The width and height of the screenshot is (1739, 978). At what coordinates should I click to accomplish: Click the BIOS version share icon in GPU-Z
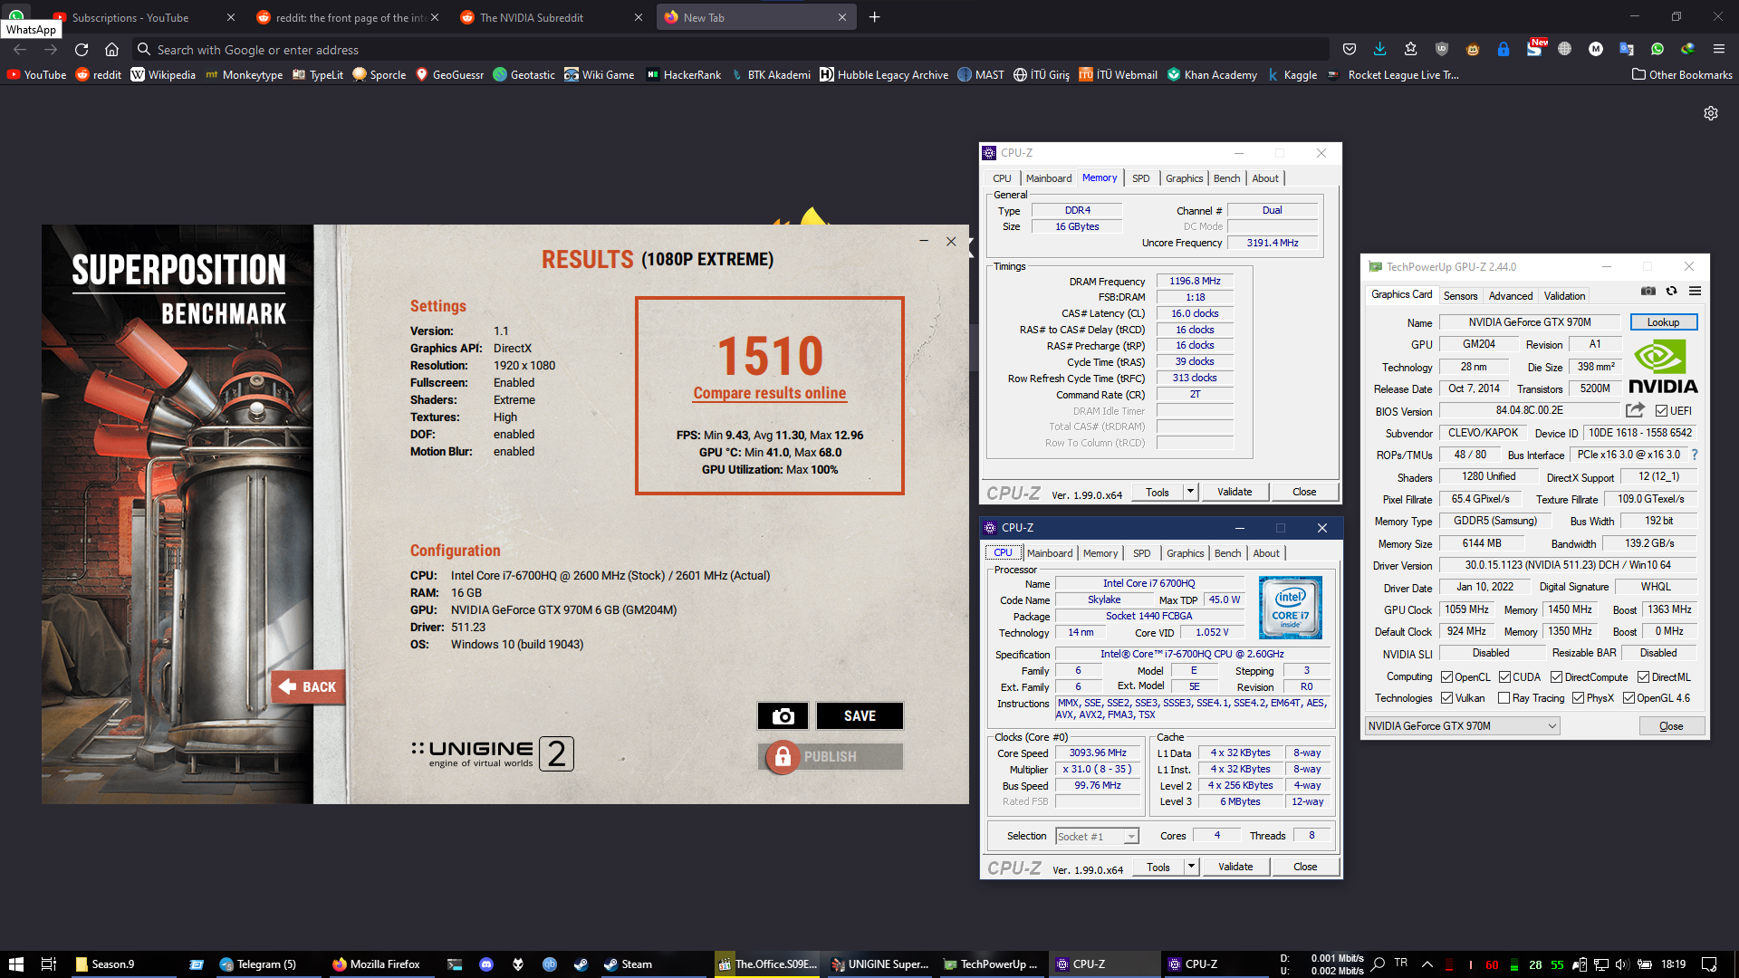click(1635, 410)
